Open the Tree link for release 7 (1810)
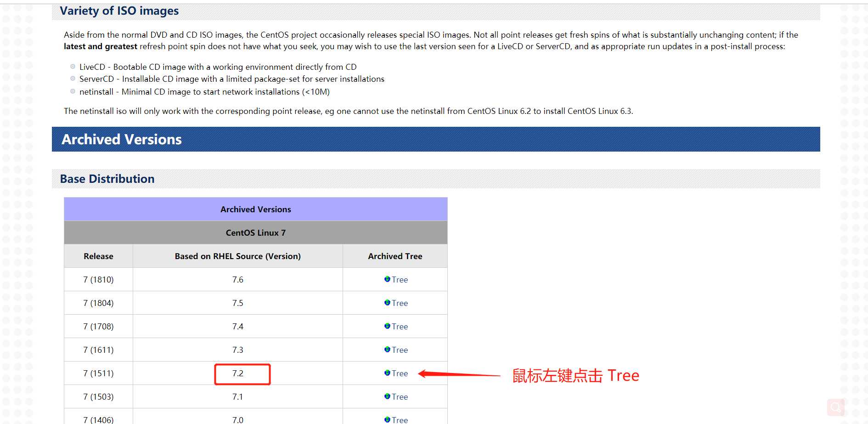868x424 pixels. point(400,279)
